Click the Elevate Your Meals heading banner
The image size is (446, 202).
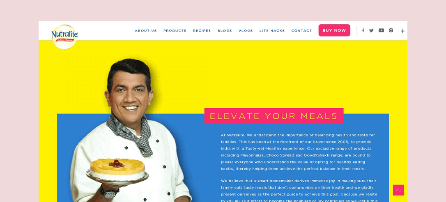(274, 116)
